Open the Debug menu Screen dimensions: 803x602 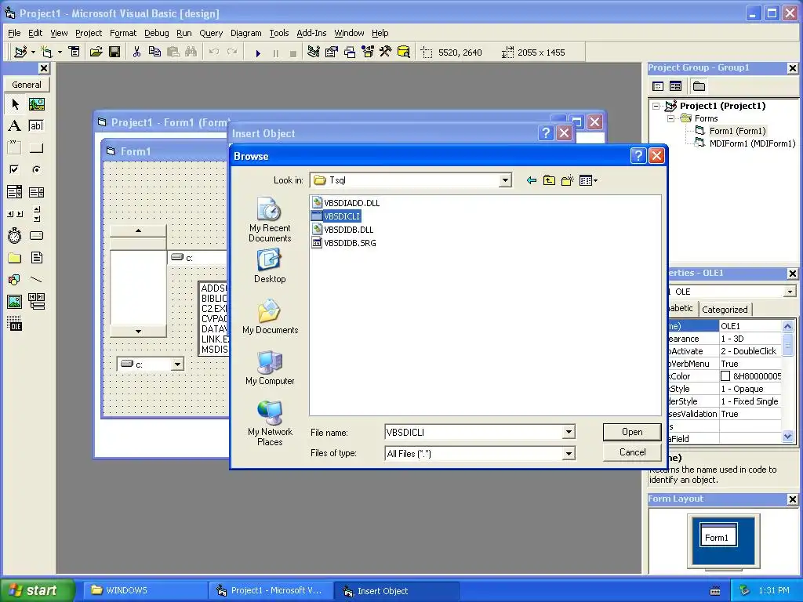pyautogui.click(x=156, y=33)
